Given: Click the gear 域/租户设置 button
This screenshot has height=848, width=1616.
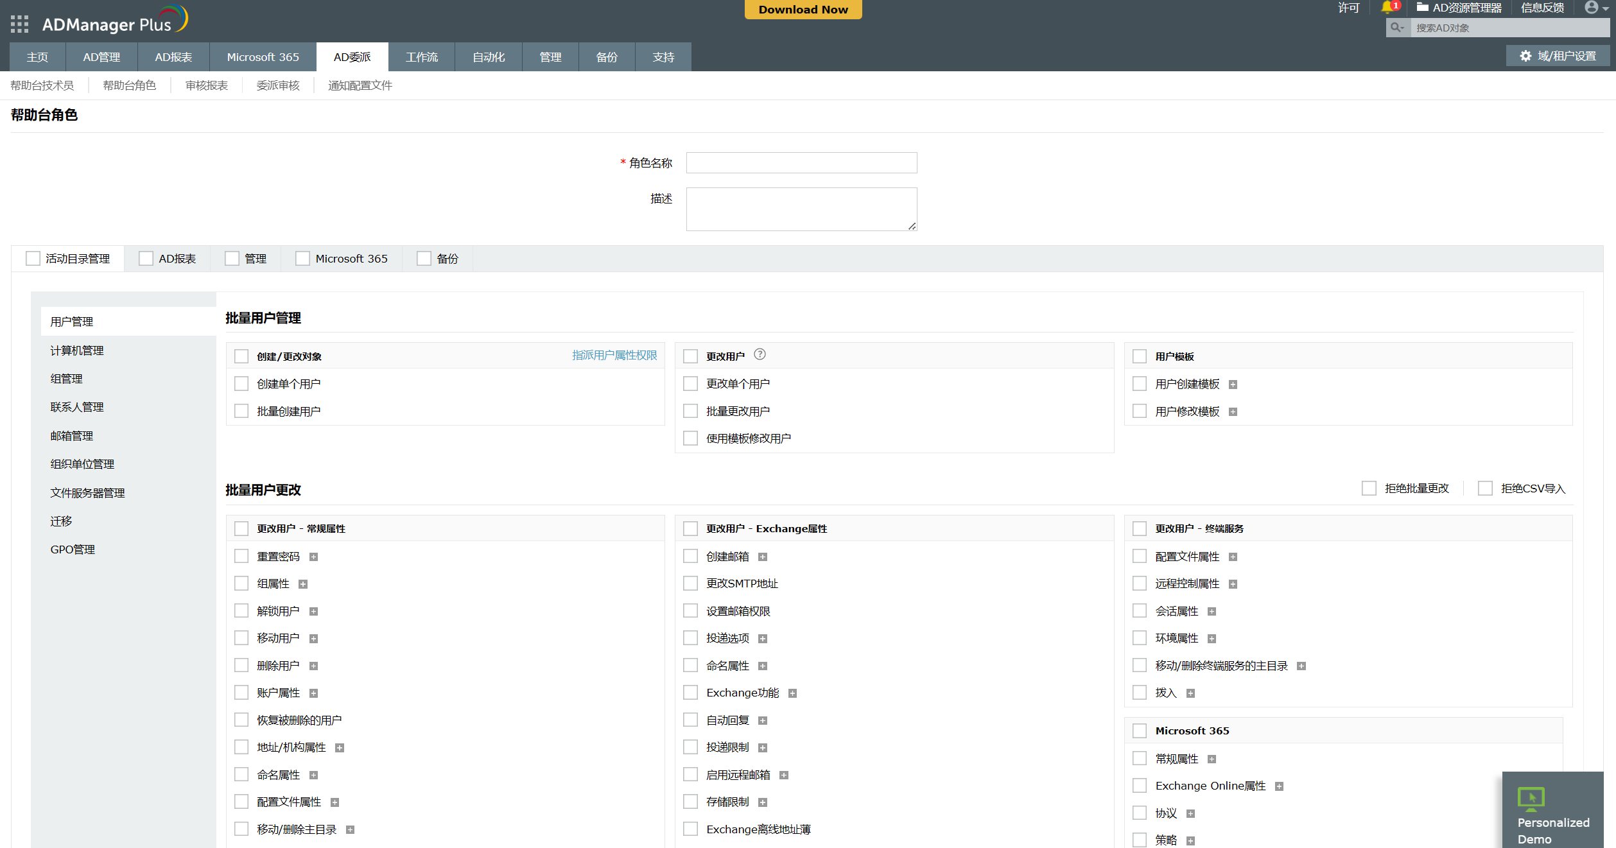Looking at the screenshot, I should (1557, 56).
